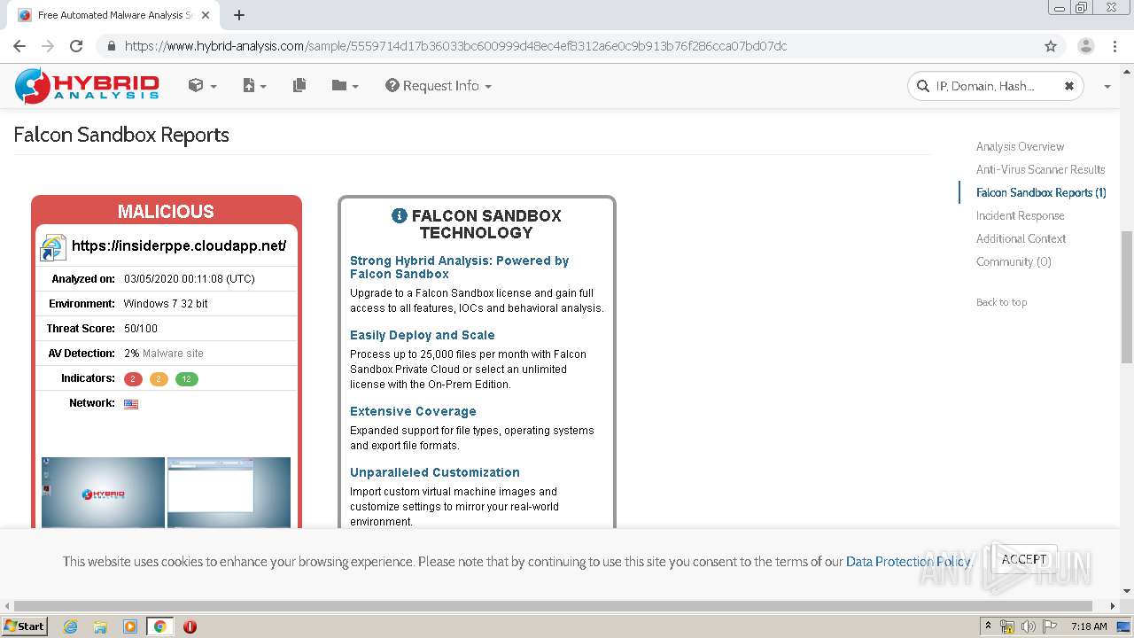Open the Windows Start menu
This screenshot has width=1134, height=638.
pos(25,626)
